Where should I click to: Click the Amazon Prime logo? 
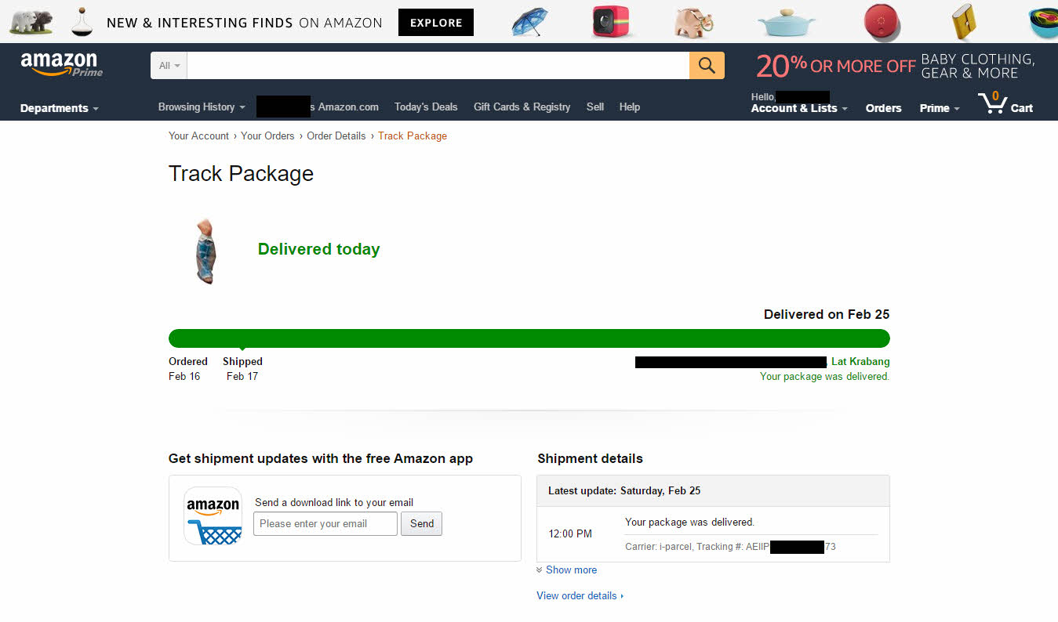pos(61,65)
